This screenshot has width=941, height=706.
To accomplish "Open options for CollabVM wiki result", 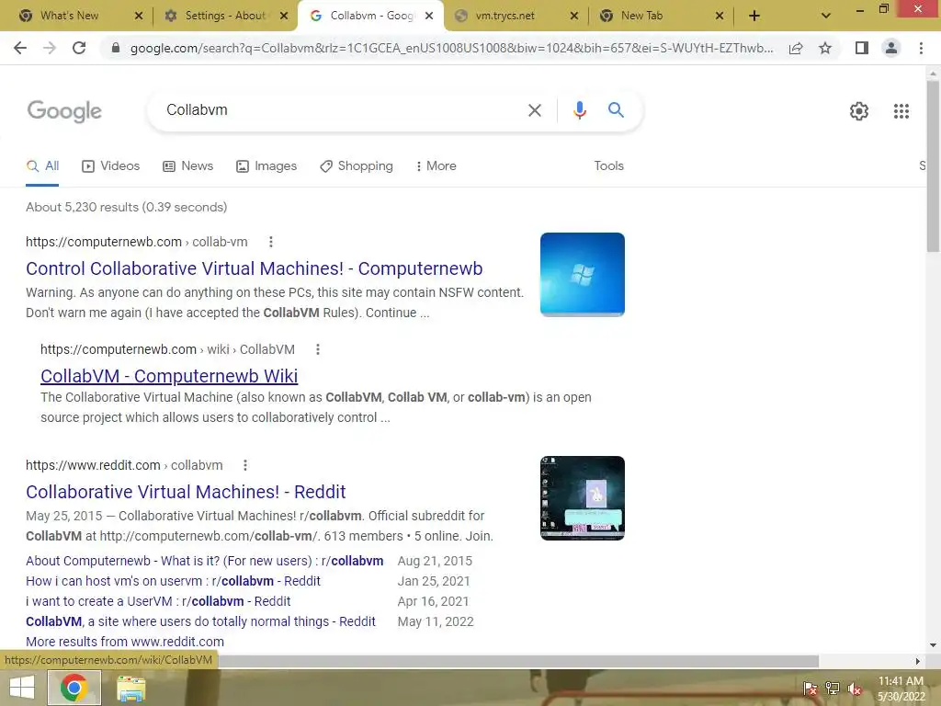I will [x=317, y=349].
